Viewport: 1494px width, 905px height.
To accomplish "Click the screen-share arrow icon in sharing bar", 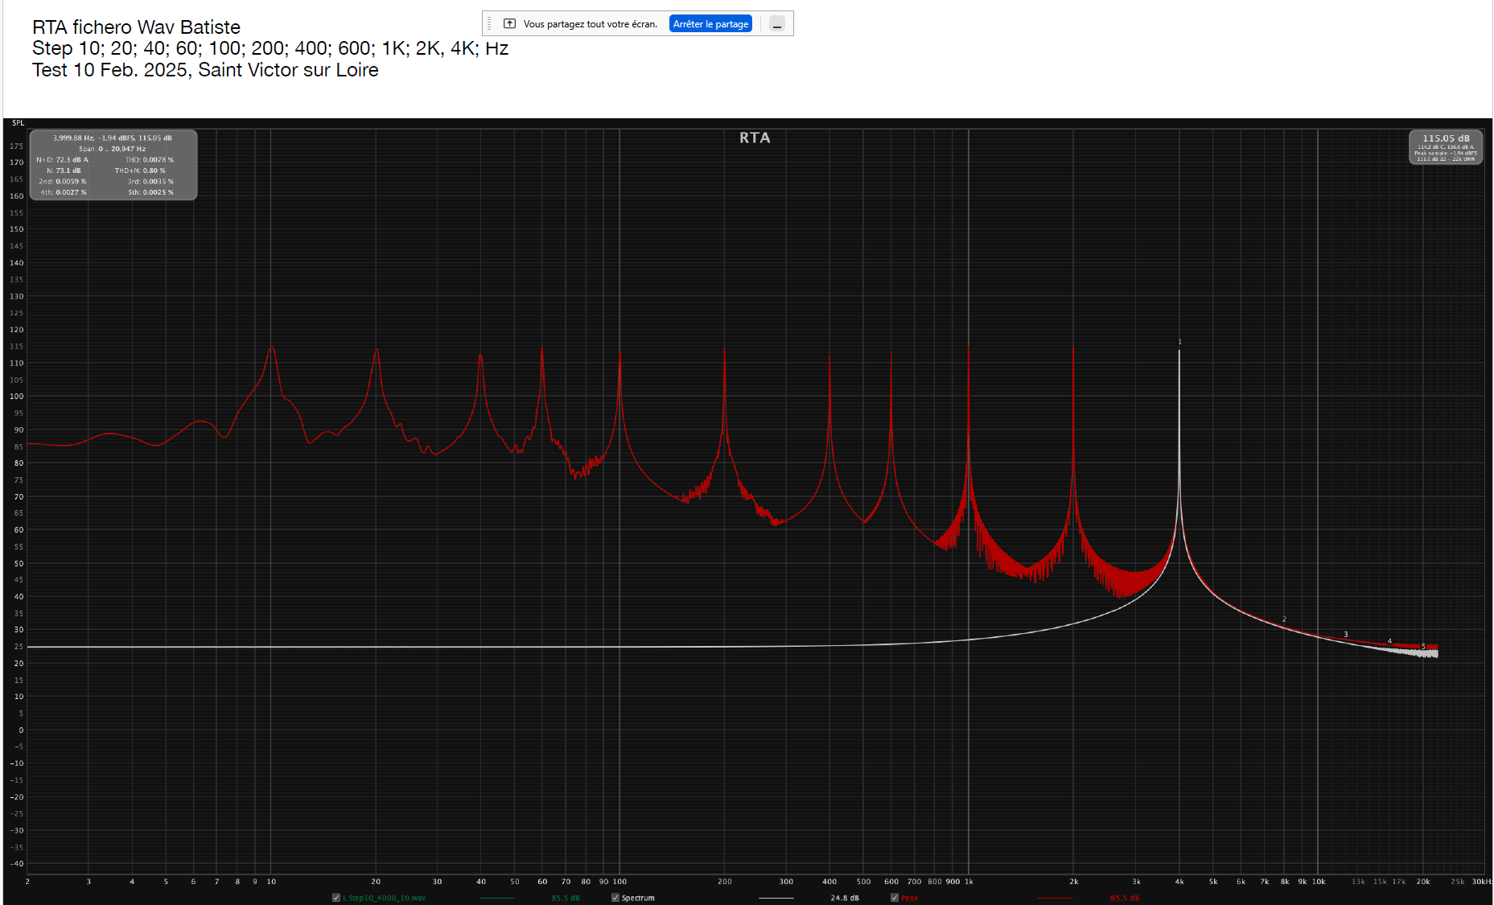I will (509, 23).
